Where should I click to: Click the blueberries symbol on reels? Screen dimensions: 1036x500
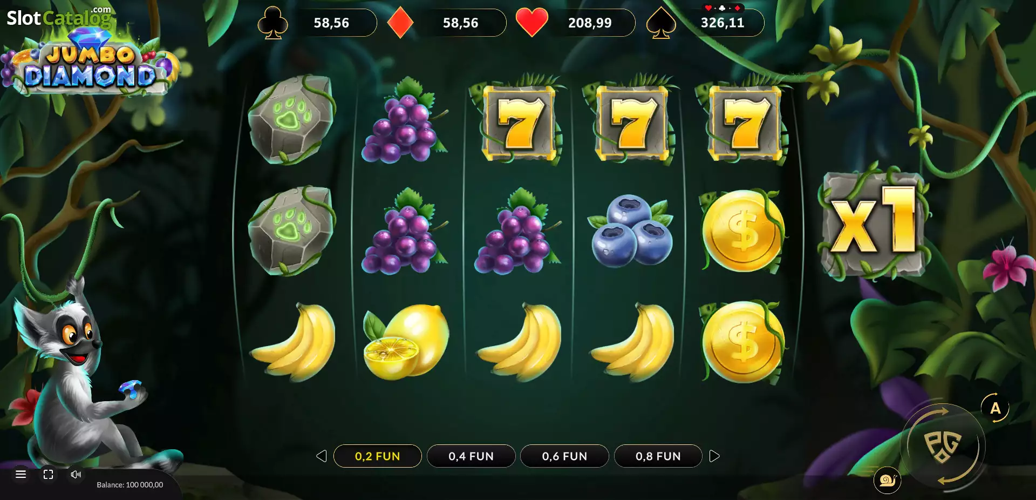click(631, 231)
